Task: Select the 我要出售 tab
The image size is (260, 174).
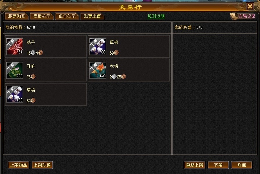Action: 92,16
